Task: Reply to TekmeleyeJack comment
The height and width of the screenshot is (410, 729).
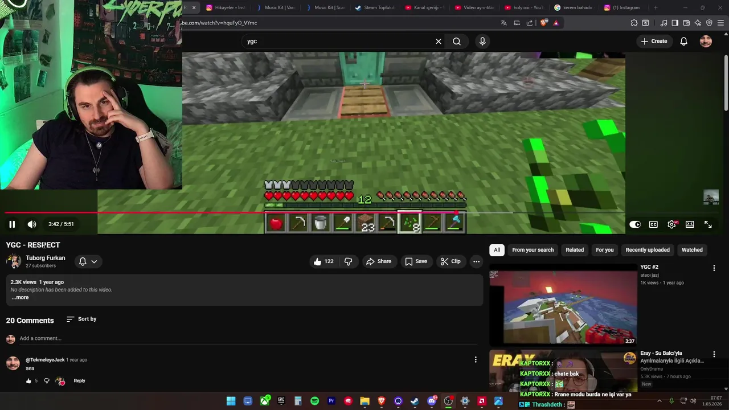Action: [79, 381]
